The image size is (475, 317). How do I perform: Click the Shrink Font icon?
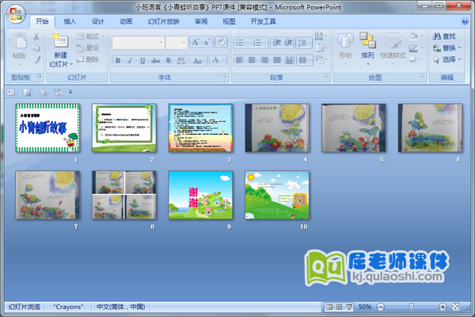tap(207, 42)
